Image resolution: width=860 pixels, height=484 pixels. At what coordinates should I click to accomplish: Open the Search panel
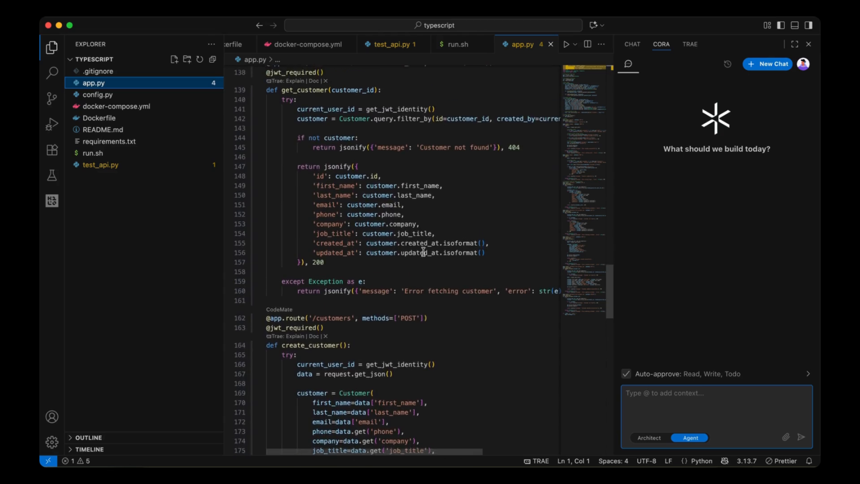click(x=52, y=72)
